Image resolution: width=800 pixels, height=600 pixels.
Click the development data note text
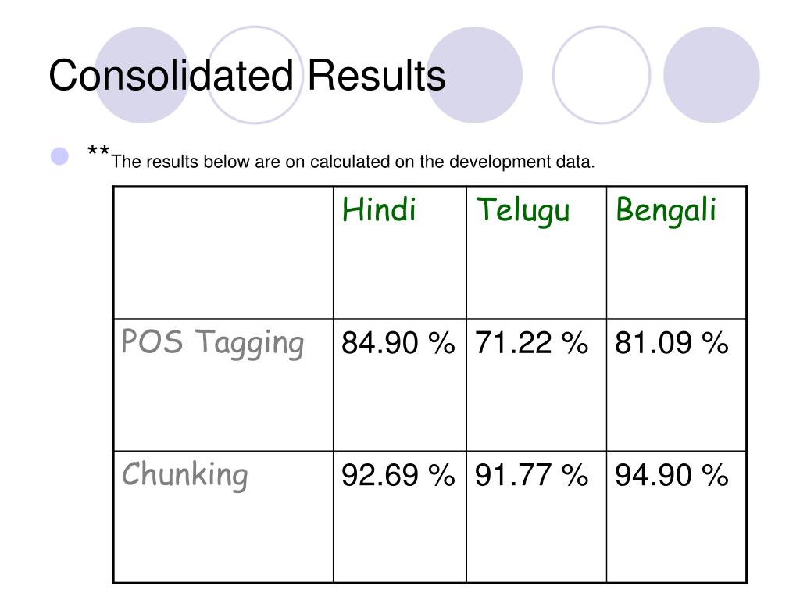[x=353, y=162]
